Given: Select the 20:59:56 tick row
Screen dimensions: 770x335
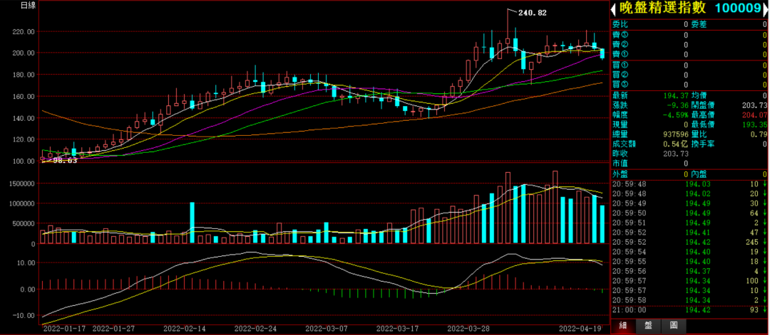Looking at the screenshot, I should [x=689, y=271].
